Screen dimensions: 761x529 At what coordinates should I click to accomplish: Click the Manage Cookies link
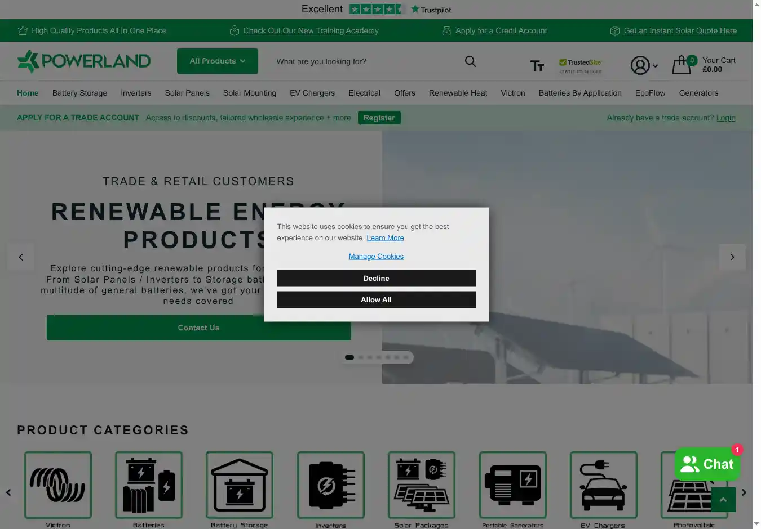click(x=376, y=257)
